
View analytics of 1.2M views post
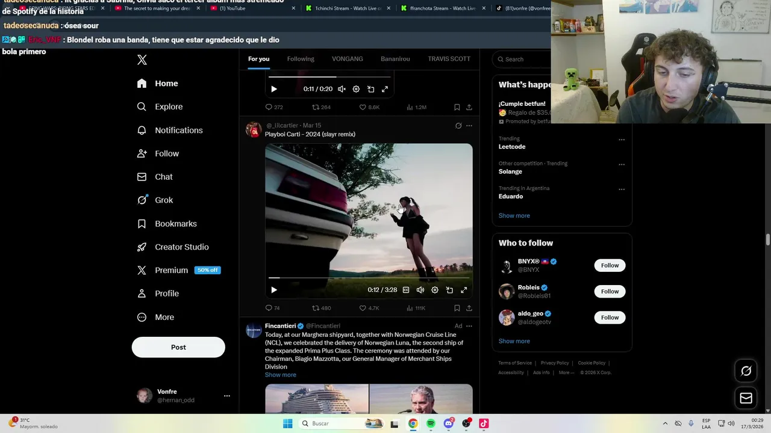pyautogui.click(x=416, y=107)
